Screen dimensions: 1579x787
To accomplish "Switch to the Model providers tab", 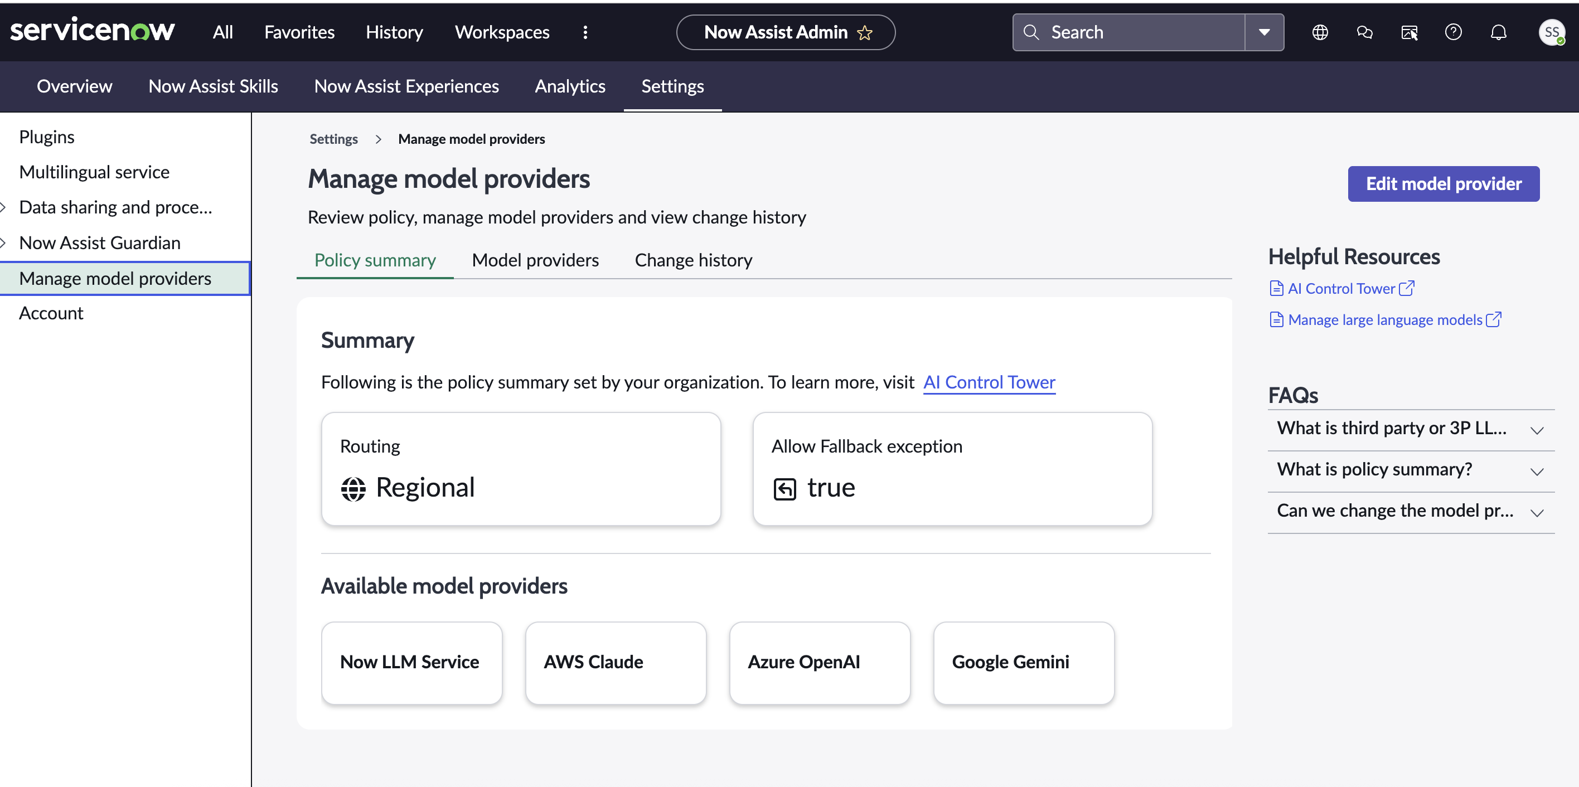I will tap(535, 260).
